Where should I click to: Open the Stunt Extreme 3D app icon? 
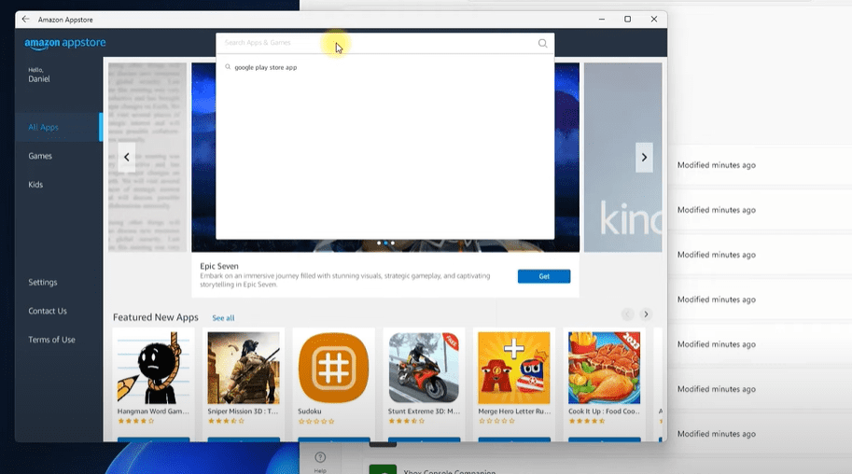pos(424,367)
